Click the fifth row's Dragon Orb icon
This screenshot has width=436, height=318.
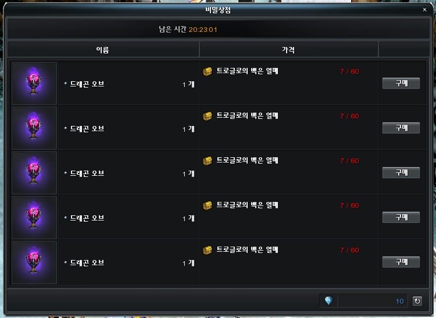[x=34, y=262]
